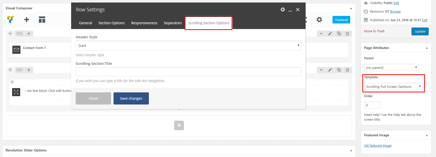This screenshot has height=157, width=436.
Task: Click the Scrolling Section Title input field
Action: tap(188, 72)
